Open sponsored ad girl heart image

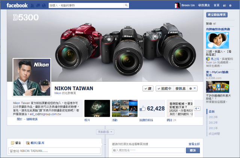pyautogui.click(x=217, y=40)
